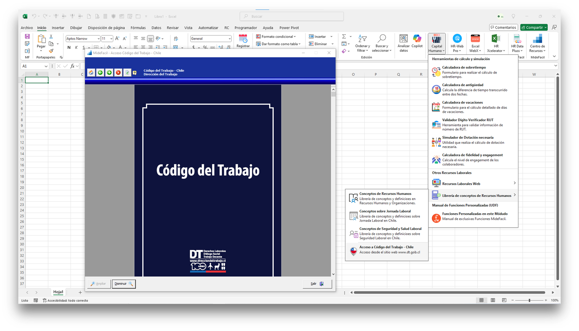
Task: Switch to page layout view in status bar
Action: click(x=493, y=300)
